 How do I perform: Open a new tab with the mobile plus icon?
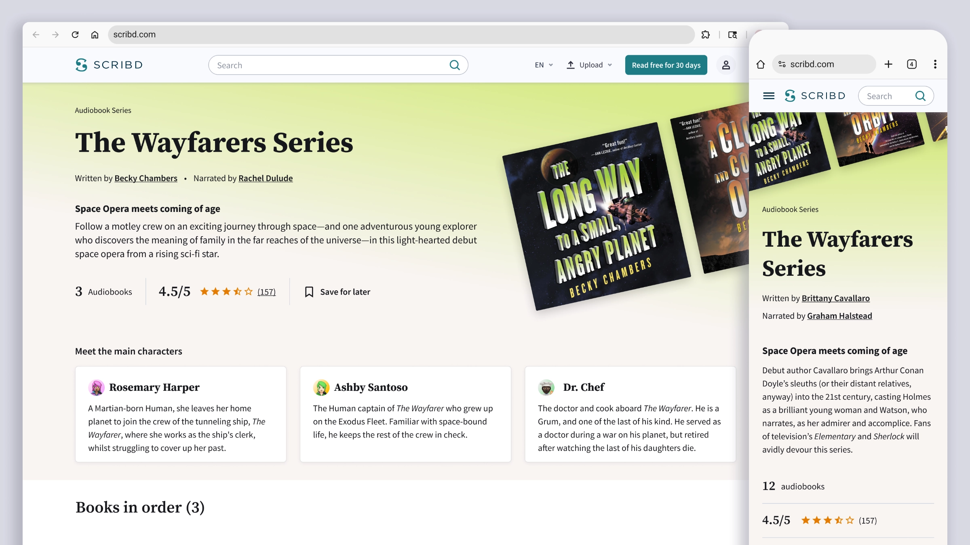click(888, 64)
